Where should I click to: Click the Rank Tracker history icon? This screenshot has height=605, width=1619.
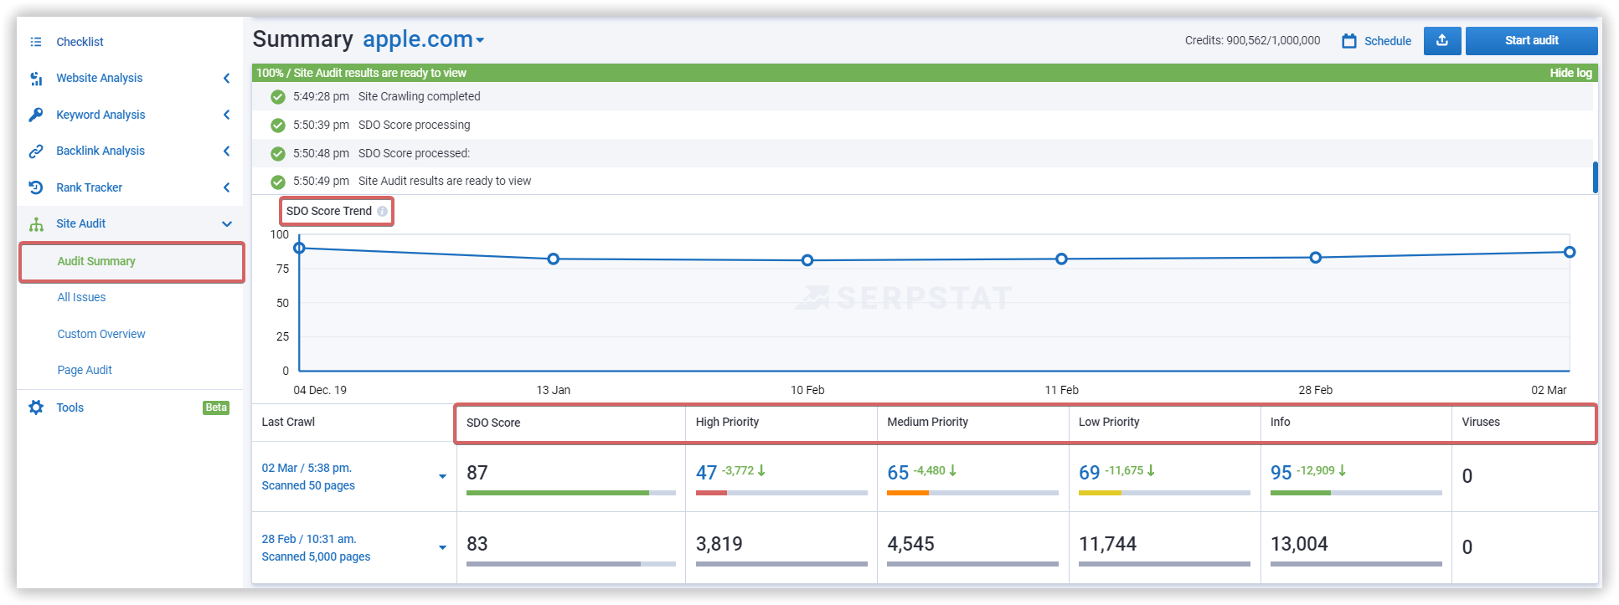pos(36,187)
